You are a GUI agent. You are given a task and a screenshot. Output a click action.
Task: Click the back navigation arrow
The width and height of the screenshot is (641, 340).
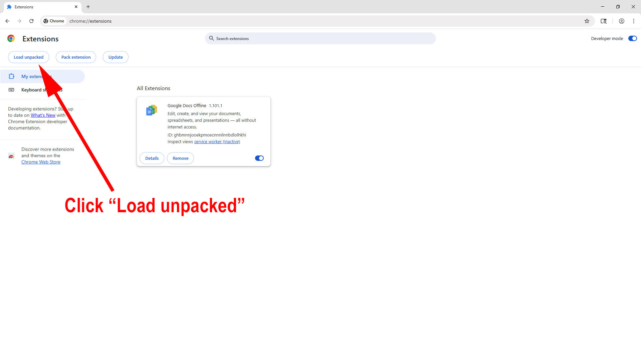[7, 21]
